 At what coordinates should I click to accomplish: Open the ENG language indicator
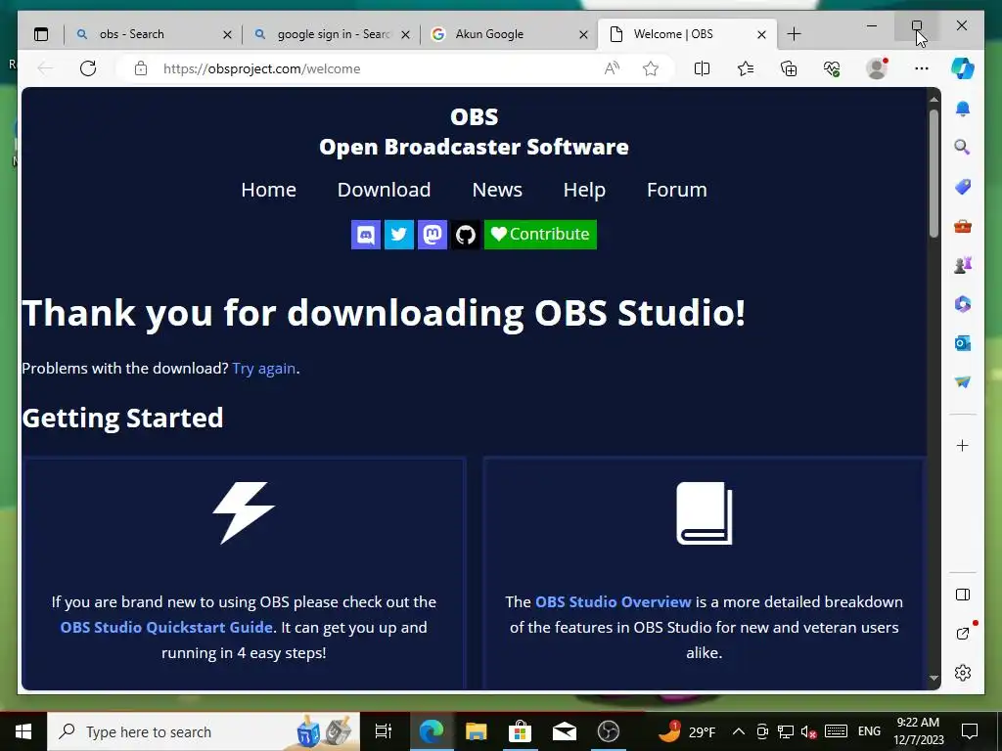[x=869, y=731]
